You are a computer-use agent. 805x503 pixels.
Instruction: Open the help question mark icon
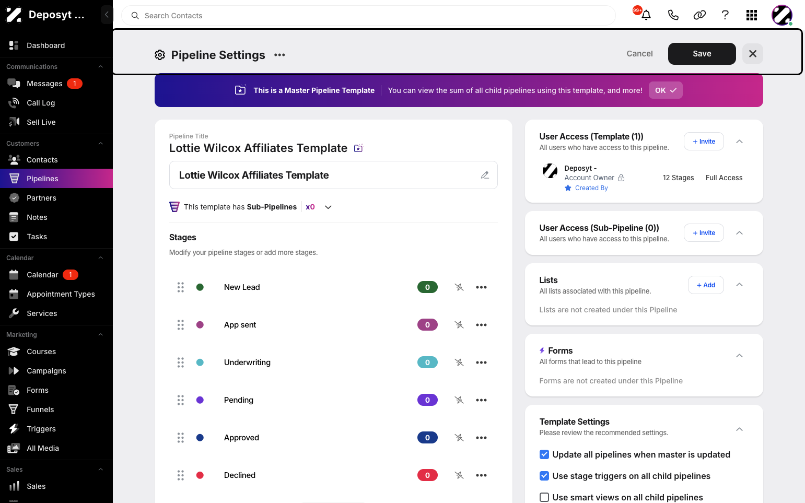725,15
